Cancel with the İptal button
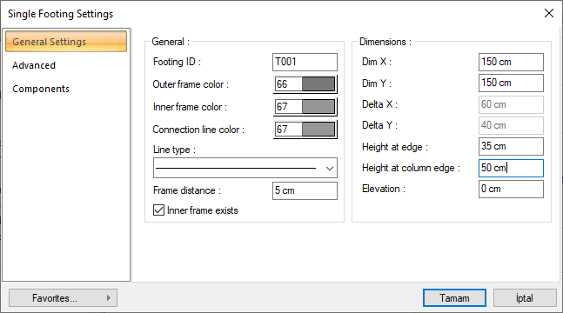 point(525,298)
